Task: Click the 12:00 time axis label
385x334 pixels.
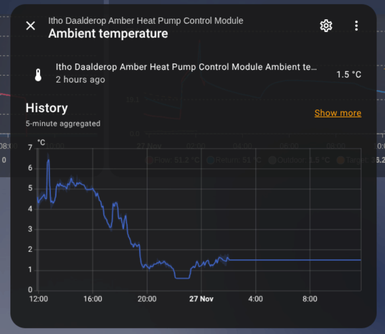Action: click(38, 299)
